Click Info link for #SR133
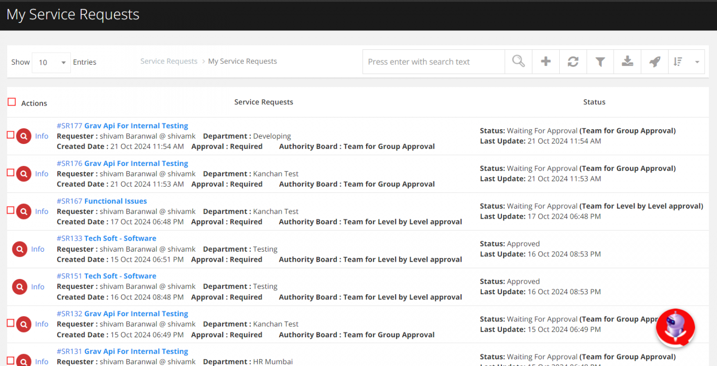Screen dimensions: 717x366 [x=38, y=249]
